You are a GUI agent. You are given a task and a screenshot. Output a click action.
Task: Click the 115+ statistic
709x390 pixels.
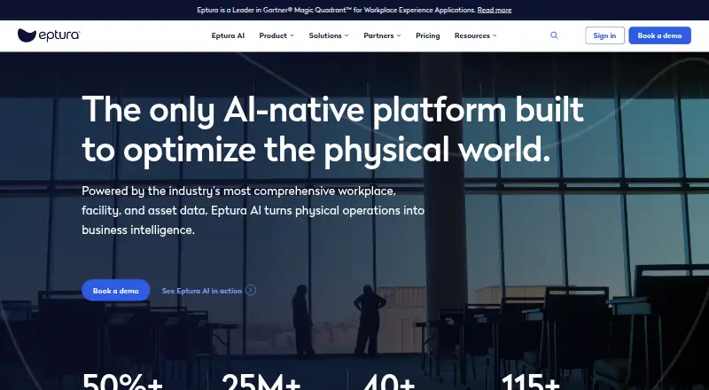pos(530,381)
